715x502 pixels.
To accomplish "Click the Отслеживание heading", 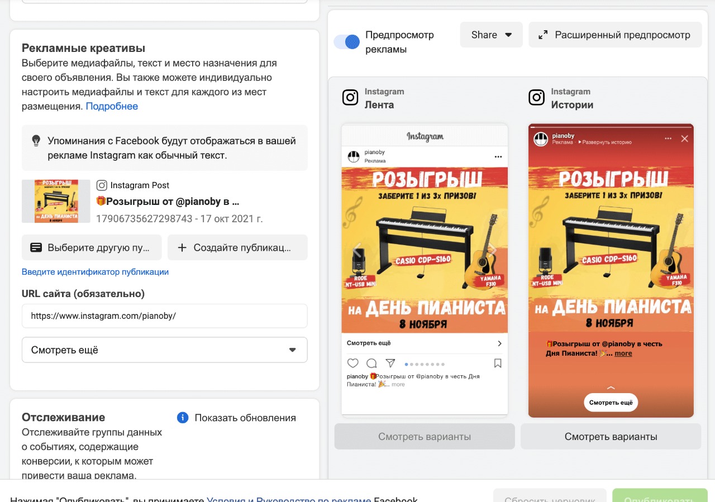I will (63, 417).
